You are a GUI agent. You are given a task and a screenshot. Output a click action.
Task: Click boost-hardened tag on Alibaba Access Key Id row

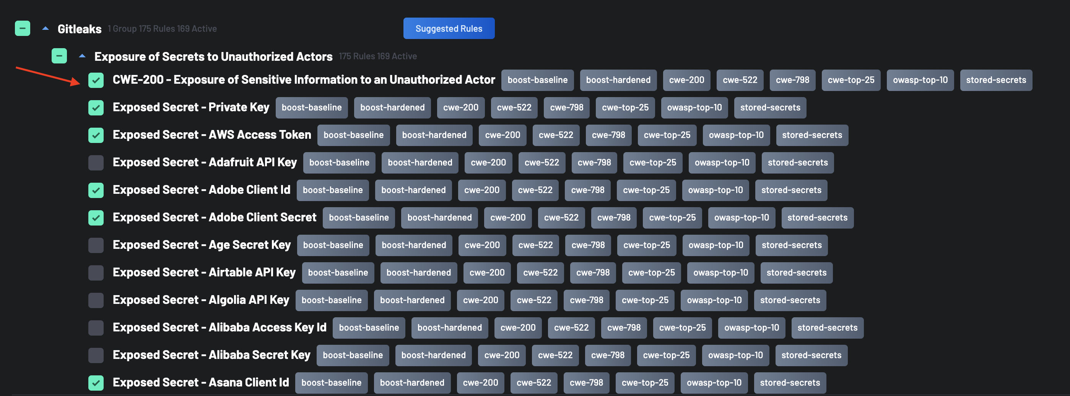tap(449, 328)
